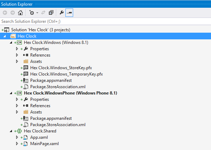Image resolution: width=211 pixels, height=150 pixels.
Task: Click wrench icon of Hex Clock.WindowsPhone Properties
Action: (26, 99)
